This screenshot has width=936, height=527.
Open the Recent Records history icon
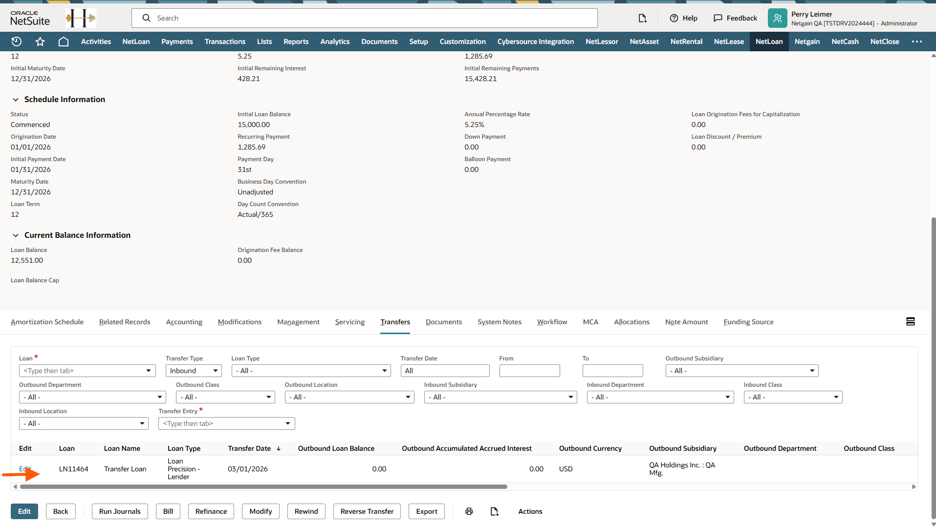click(16, 42)
